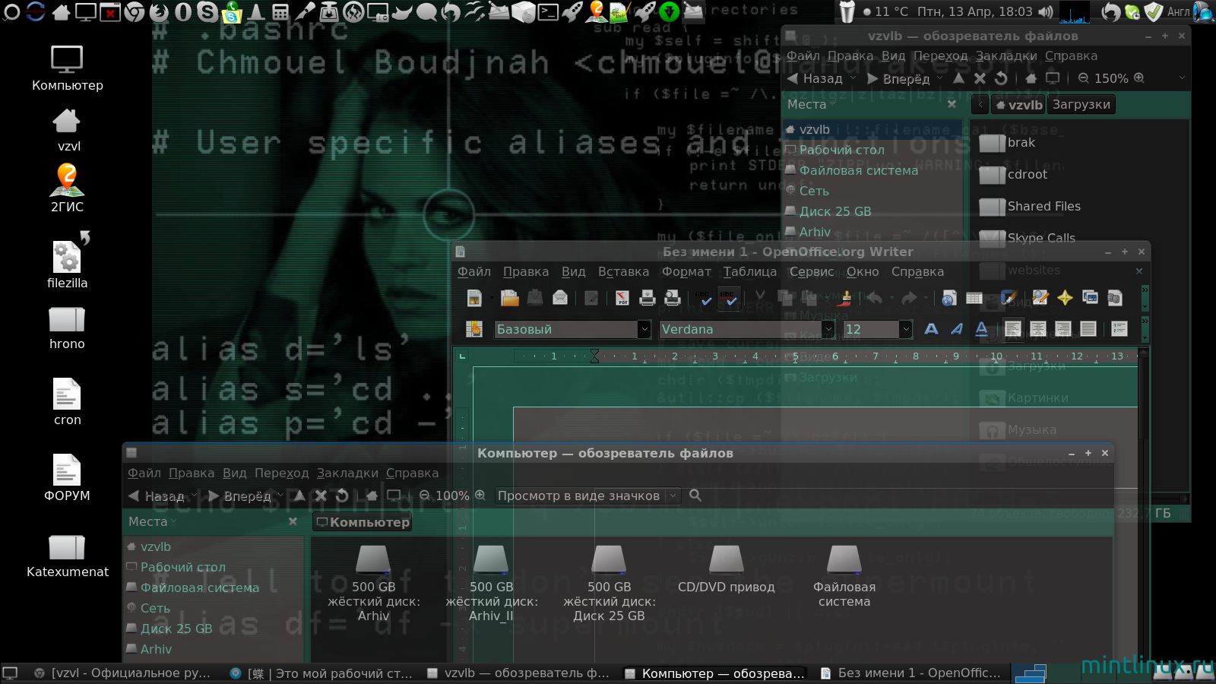This screenshot has height=684, width=1216.
Task: Click Reload icon in Компьютер file browser
Action: coord(342,496)
